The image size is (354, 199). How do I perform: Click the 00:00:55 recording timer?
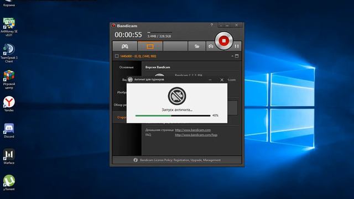click(128, 35)
